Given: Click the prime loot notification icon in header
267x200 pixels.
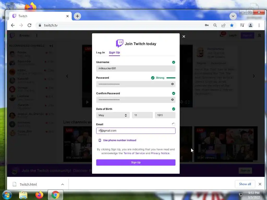Looking at the screenshot, I should pos(222,35).
